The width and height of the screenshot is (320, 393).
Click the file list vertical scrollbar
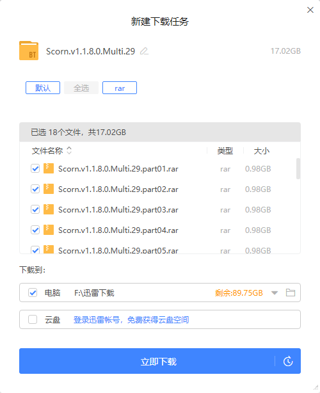tap(298, 168)
